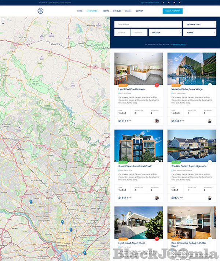Go to Our Blog menu item
Screen dimensions: 220x261
(x=117, y=11)
